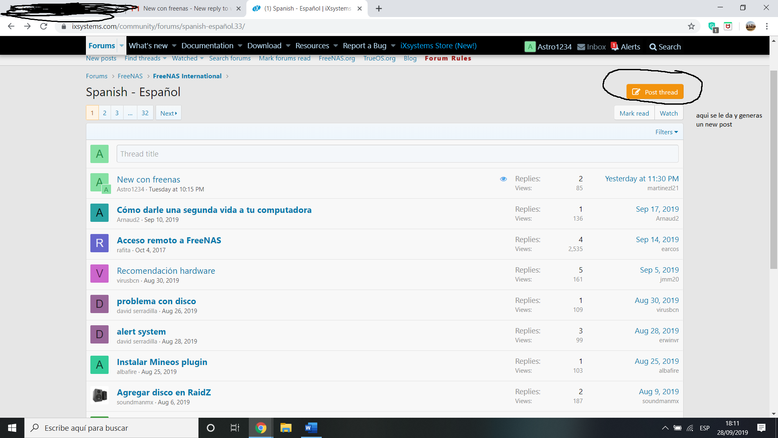The image size is (778, 438).
Task: Click the browser forward arrow
Action: pos(27,26)
